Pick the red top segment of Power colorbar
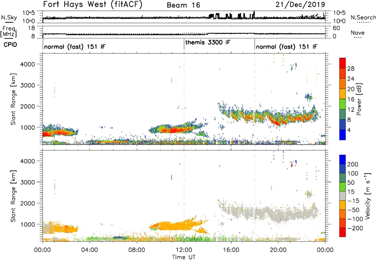This screenshot has height=260, width=376. (343, 63)
